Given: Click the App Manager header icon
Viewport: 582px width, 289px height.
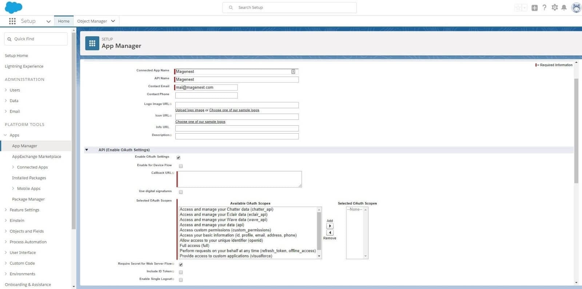Looking at the screenshot, I should [x=92, y=43].
